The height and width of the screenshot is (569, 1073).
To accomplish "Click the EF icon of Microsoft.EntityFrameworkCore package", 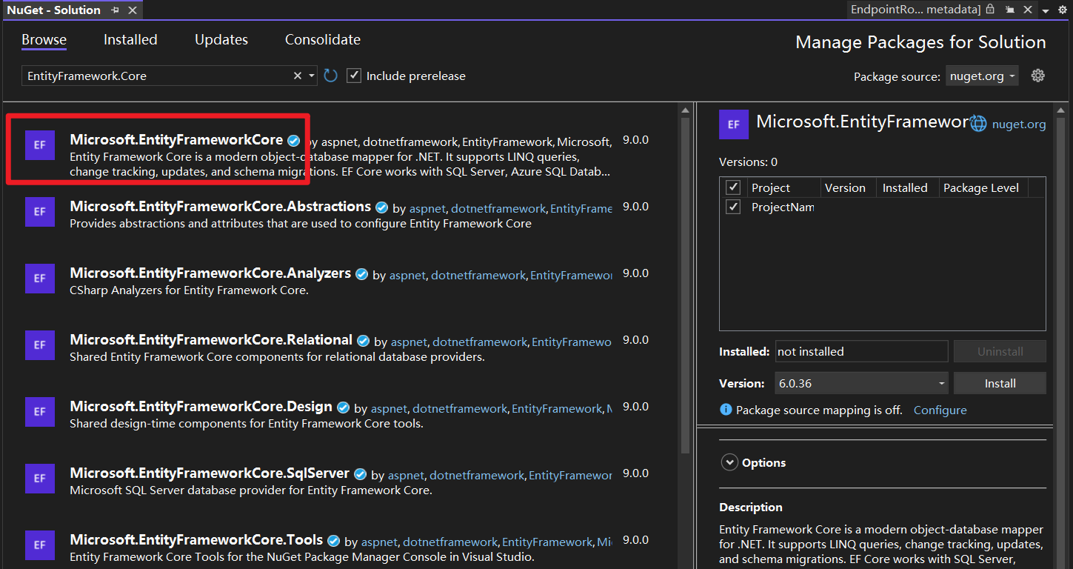I will (x=40, y=145).
